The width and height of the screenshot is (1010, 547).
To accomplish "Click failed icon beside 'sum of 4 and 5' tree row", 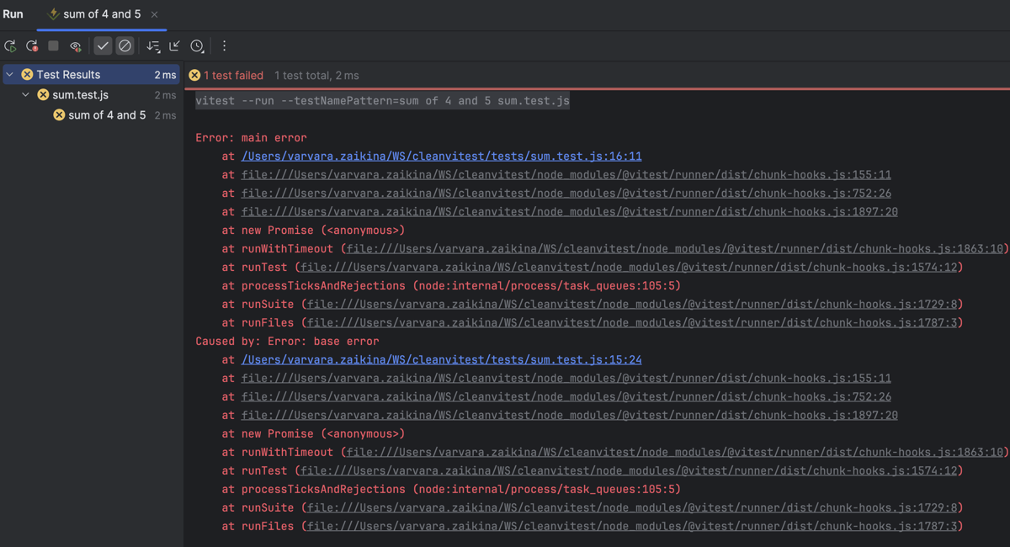I will point(59,115).
